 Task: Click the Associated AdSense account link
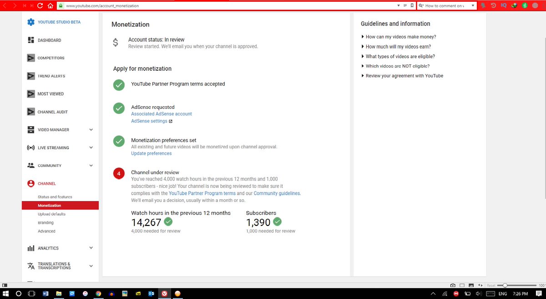pyautogui.click(x=162, y=114)
